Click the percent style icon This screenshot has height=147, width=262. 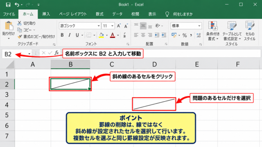click(185, 35)
